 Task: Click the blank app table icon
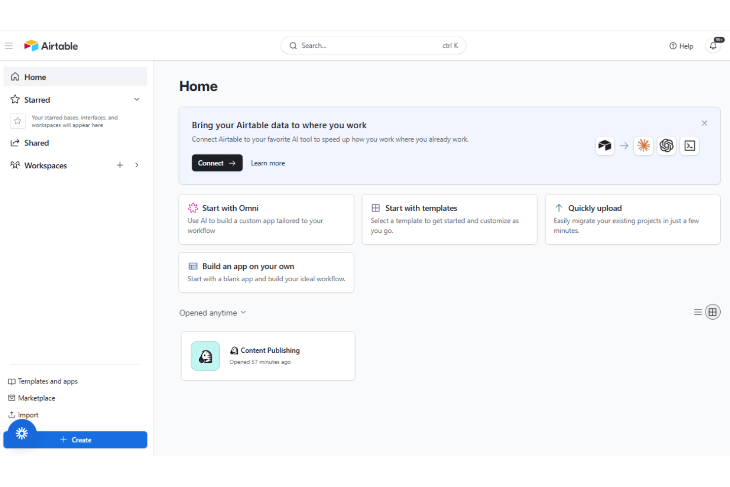(x=193, y=266)
